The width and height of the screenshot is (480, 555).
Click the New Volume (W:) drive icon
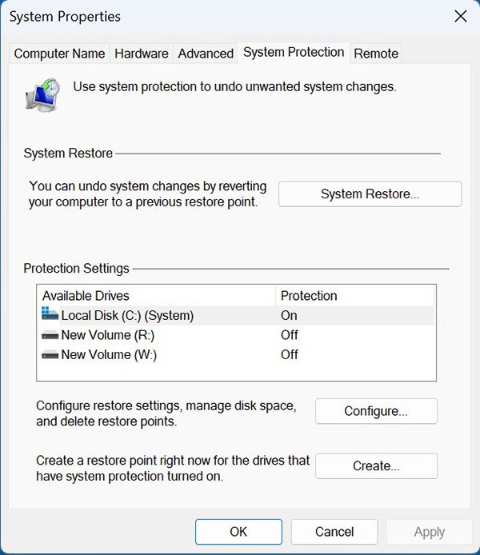click(50, 354)
